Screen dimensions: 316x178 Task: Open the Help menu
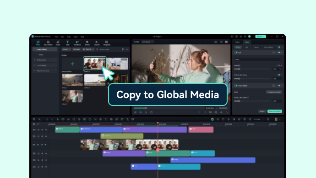coord(82,37)
